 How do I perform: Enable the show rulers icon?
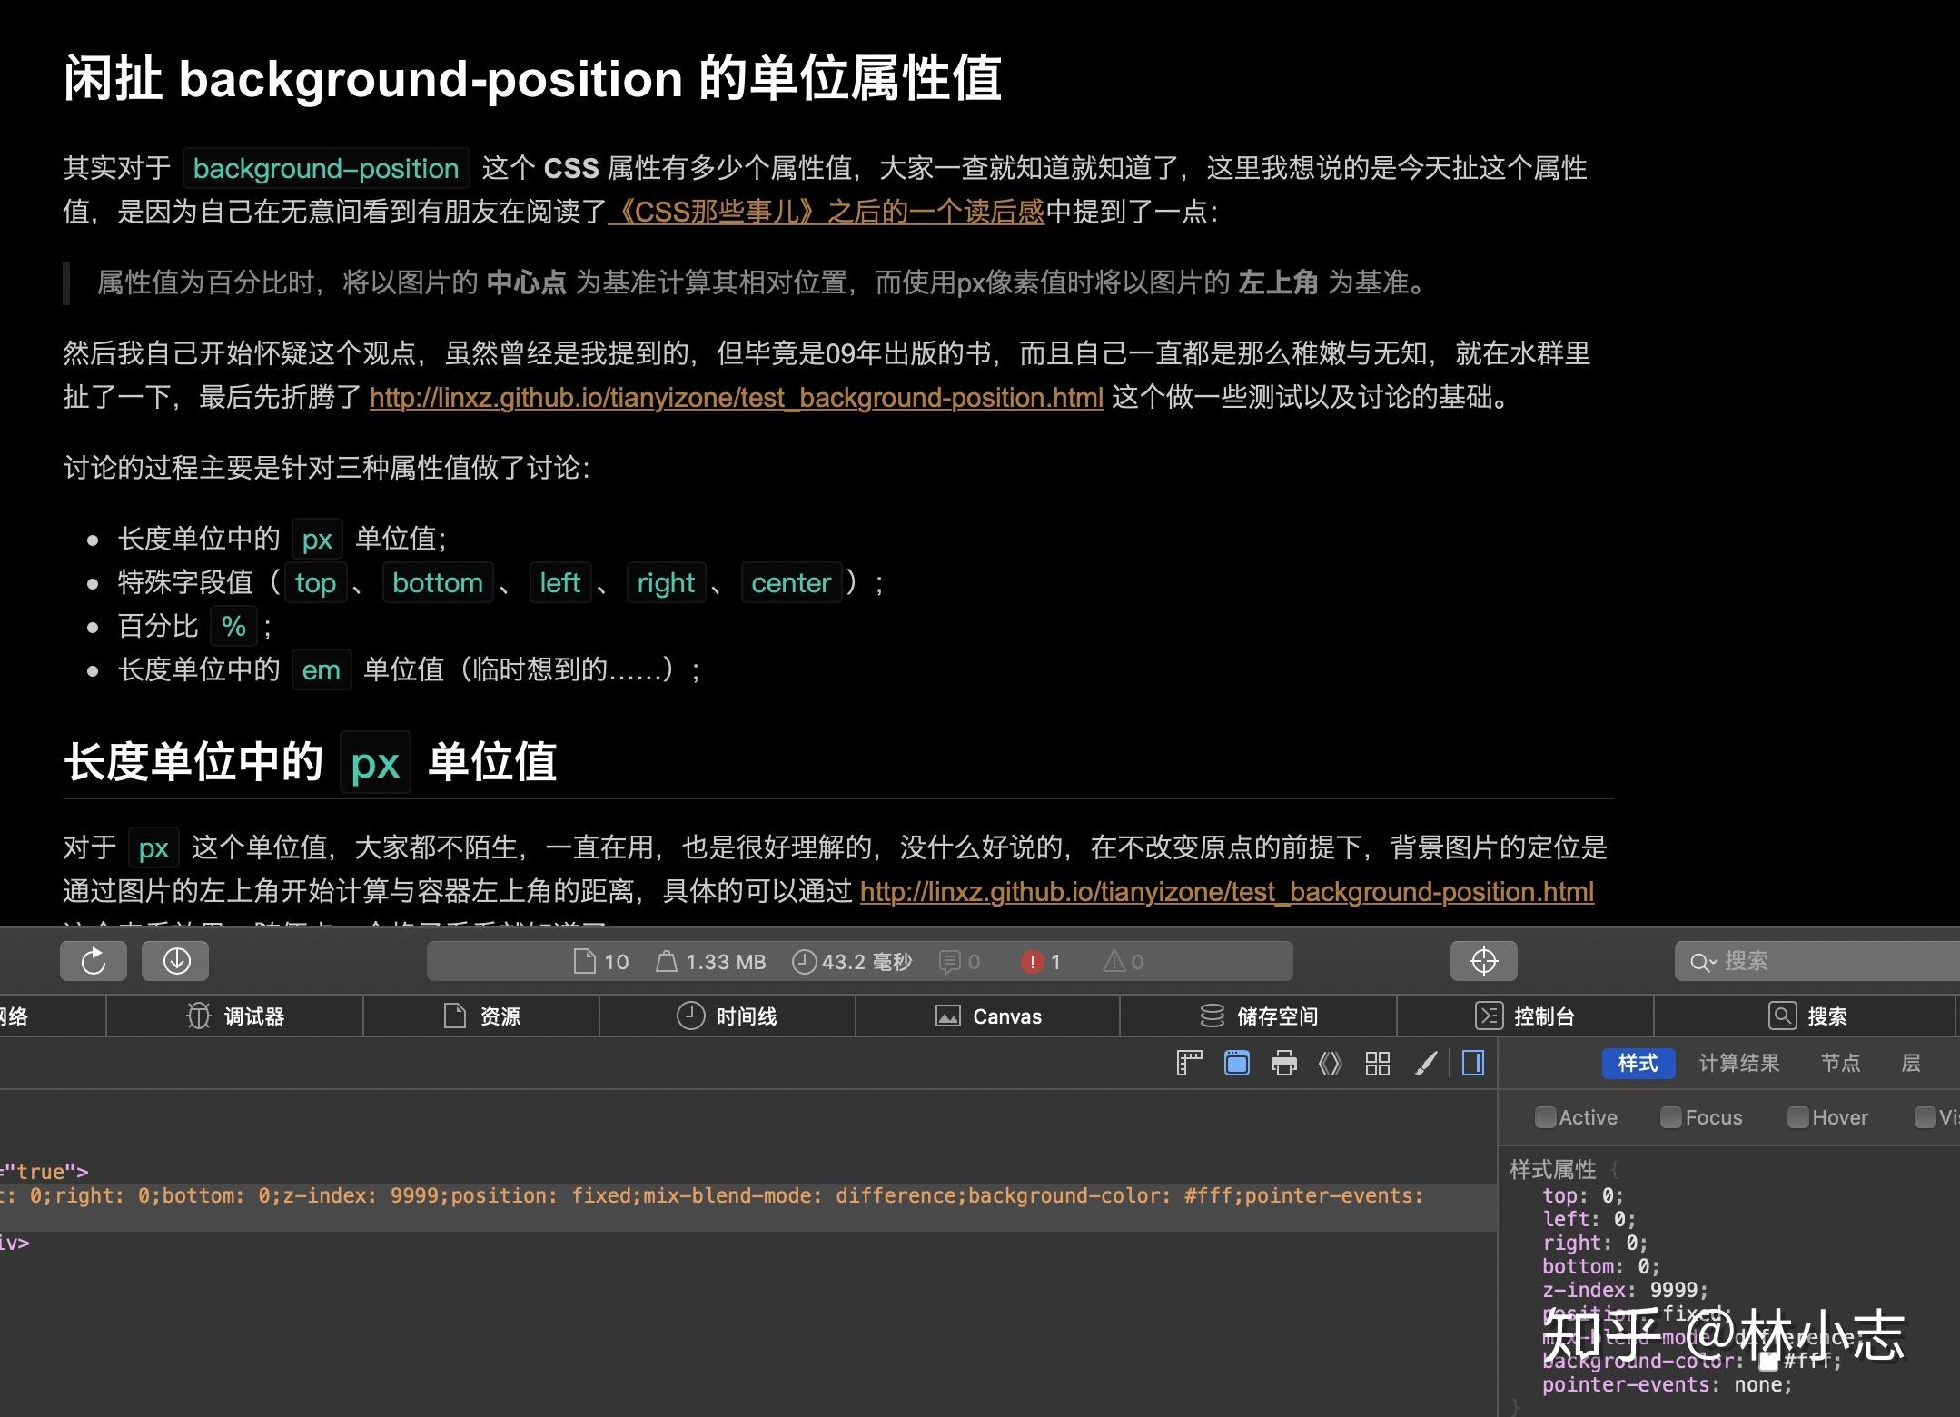[x=1188, y=1063]
